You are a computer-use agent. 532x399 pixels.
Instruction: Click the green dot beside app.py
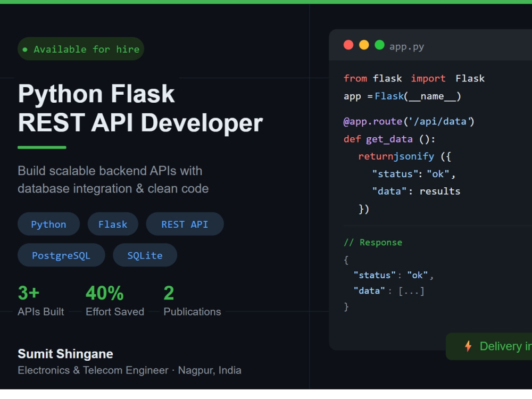pos(379,45)
